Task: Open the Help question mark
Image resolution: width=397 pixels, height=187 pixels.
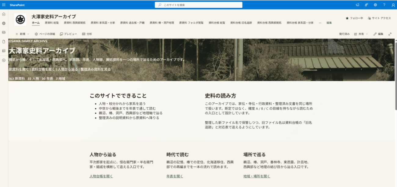Action: coord(384,5)
